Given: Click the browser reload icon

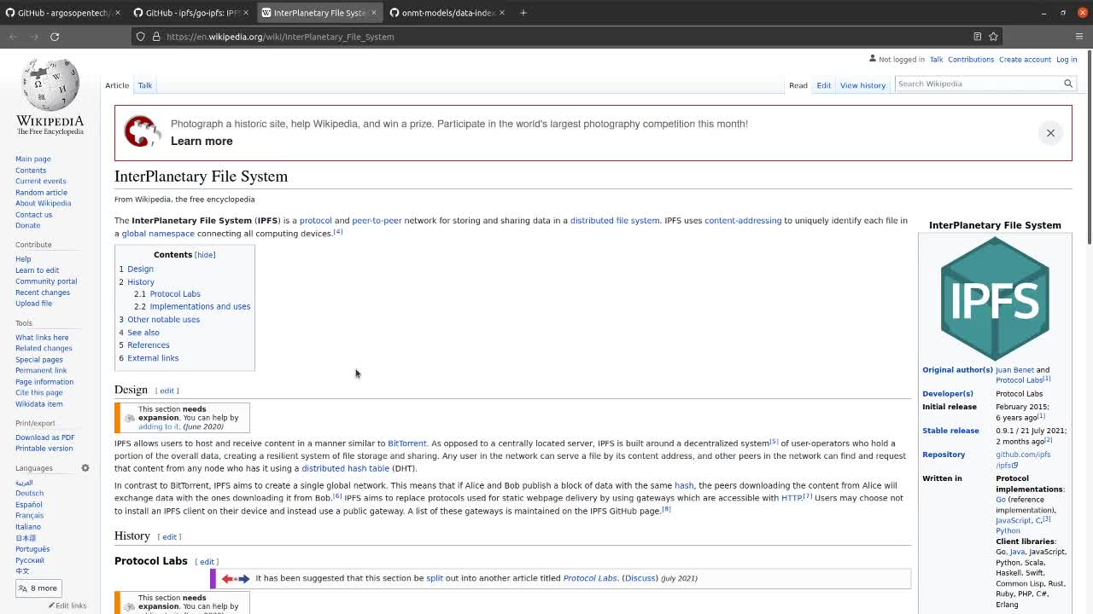Looking at the screenshot, I should pyautogui.click(x=55, y=37).
